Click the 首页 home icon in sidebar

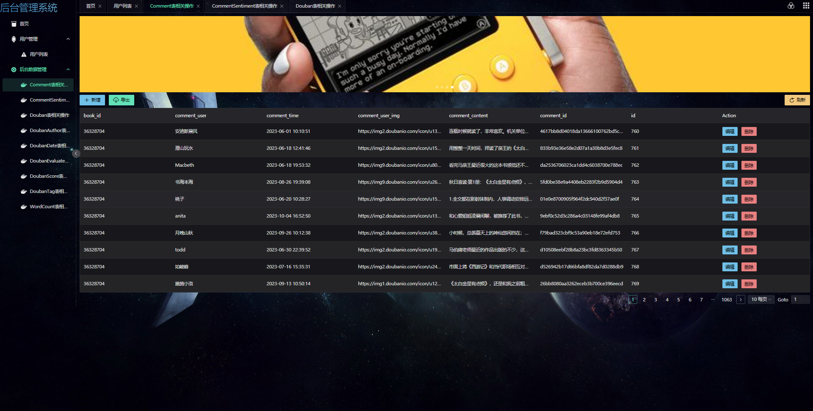[x=14, y=24]
